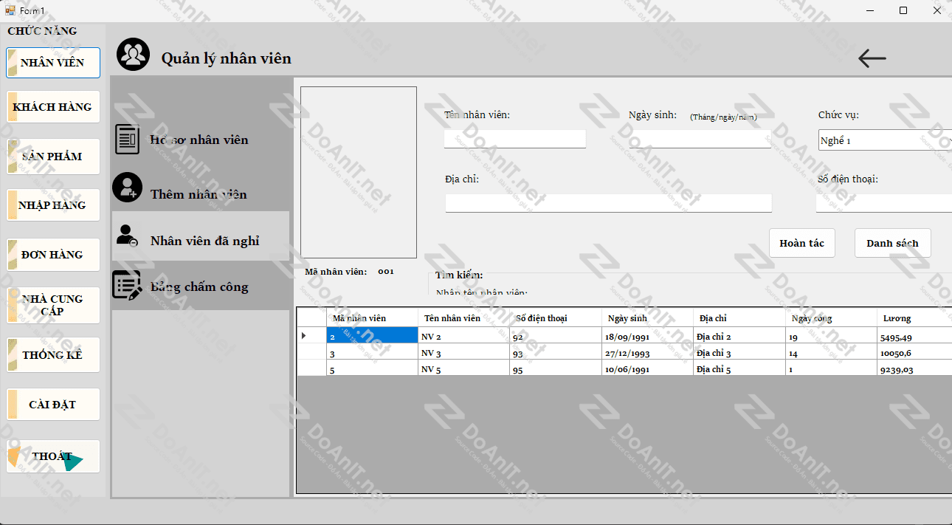Click the Nhân viên đã nghỉ user-minus icon
This screenshot has height=525, width=952.
pyautogui.click(x=127, y=236)
